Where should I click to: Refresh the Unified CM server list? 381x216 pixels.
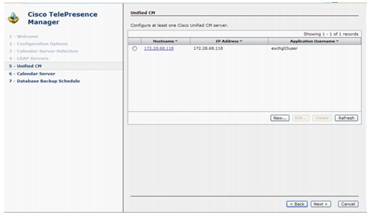pyautogui.click(x=346, y=118)
